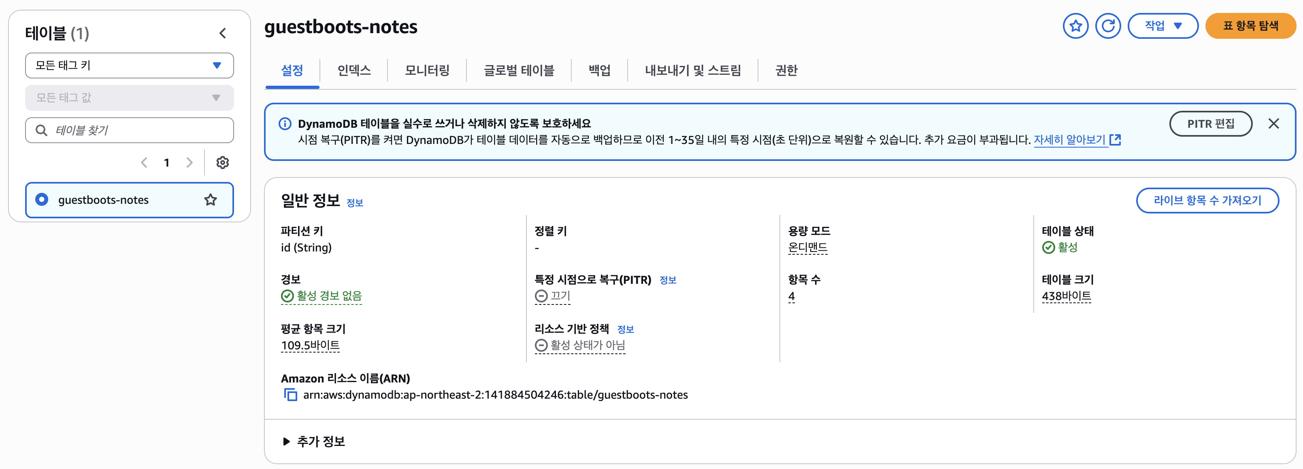Click the 활성 table status
The image size is (1303, 469).
(1060, 247)
